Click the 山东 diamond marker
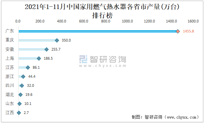Screen dimensions: 205x123 [x=19, y=104]
